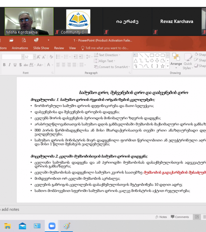206x232 pixels.
Task: Click the Increase Font Size icon
Action: (x=38, y=57)
